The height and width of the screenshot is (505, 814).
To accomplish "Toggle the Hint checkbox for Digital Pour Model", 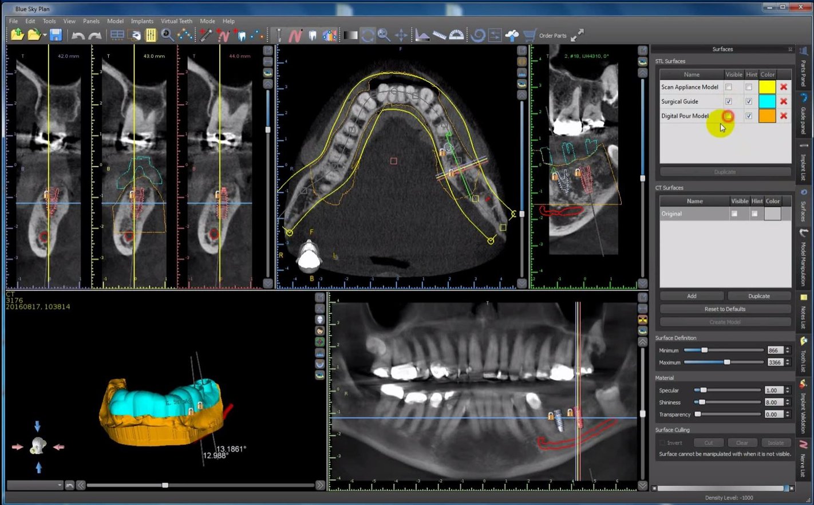I will click(x=749, y=116).
